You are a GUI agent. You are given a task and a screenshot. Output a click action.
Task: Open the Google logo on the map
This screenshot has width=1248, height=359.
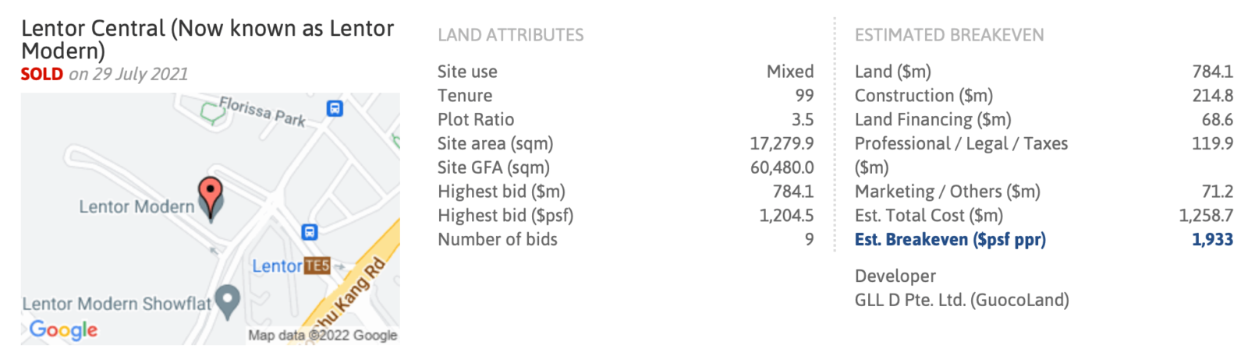click(63, 329)
